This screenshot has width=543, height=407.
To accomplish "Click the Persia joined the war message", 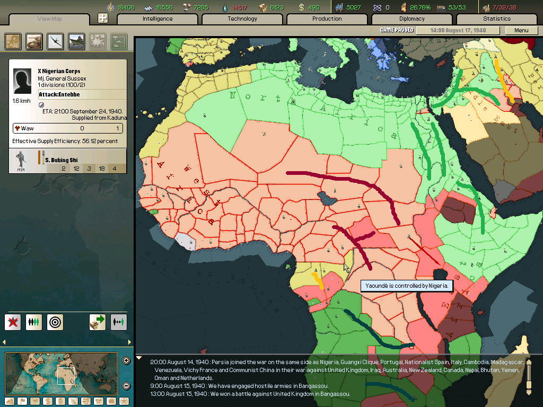I will tap(337, 370).
